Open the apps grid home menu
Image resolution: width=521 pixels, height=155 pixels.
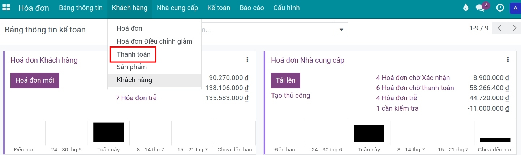(6, 8)
